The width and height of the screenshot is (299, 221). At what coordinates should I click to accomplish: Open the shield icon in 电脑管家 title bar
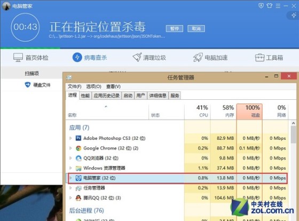[x=261, y=6]
